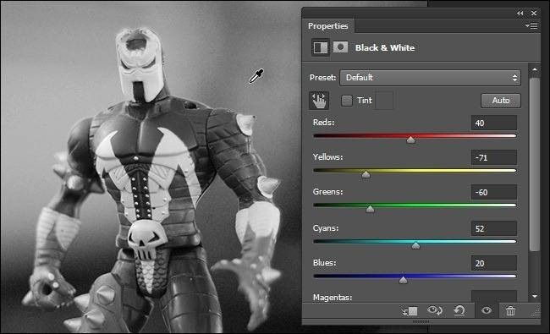Click the Cyans: label
Viewport: 550px width, 334px height.
pos(326,228)
